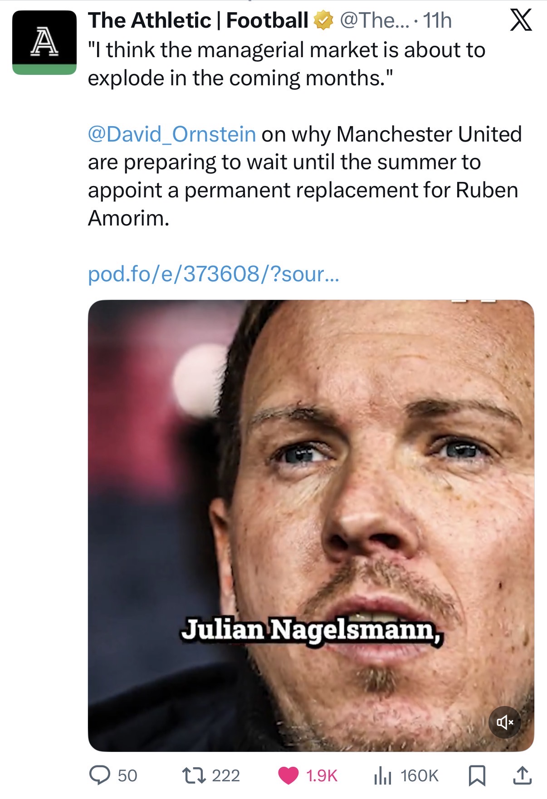Click the truncated @The... handle
The image size is (547, 799).
(374, 21)
